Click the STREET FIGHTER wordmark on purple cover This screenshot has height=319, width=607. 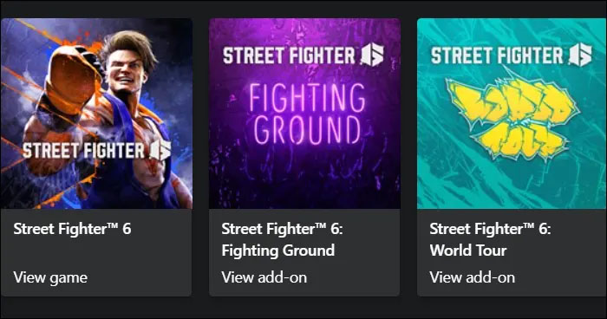(289, 55)
